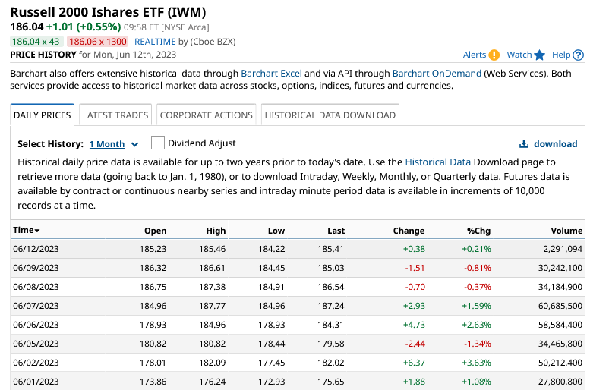Open the Corporate Actions tab
Viewport: 590px width, 390px height.
207,115
